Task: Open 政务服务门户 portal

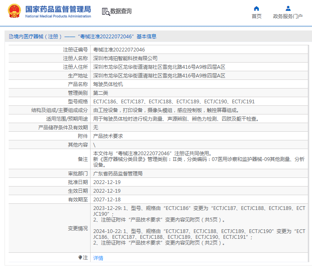Action: coord(288,16)
